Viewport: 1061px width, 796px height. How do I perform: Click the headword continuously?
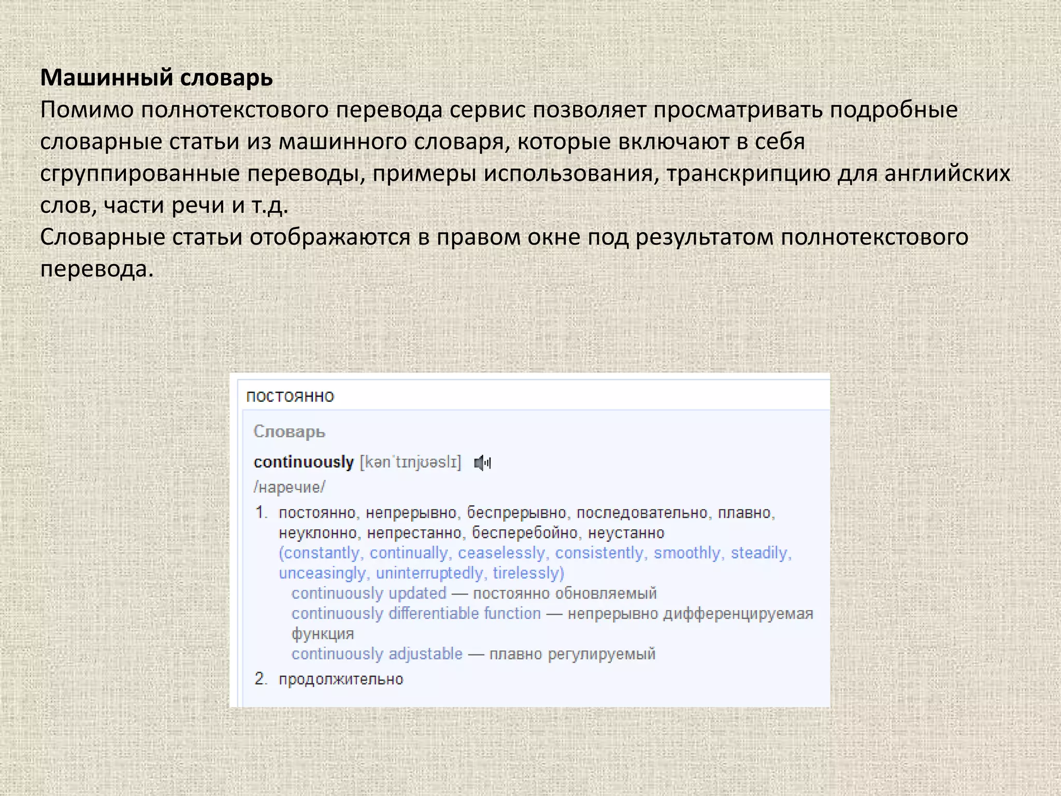304,462
